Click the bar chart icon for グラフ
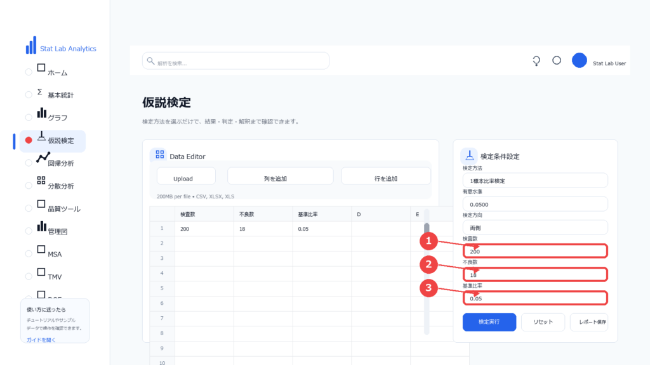The width and height of the screenshot is (650, 365). [x=41, y=113]
